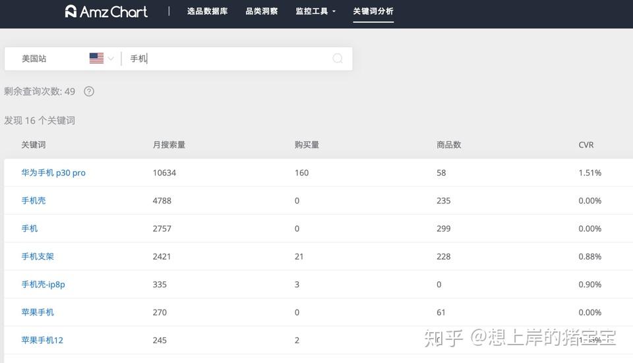Open keyword link 手机 in table
This screenshot has width=633, height=363.
coord(30,229)
